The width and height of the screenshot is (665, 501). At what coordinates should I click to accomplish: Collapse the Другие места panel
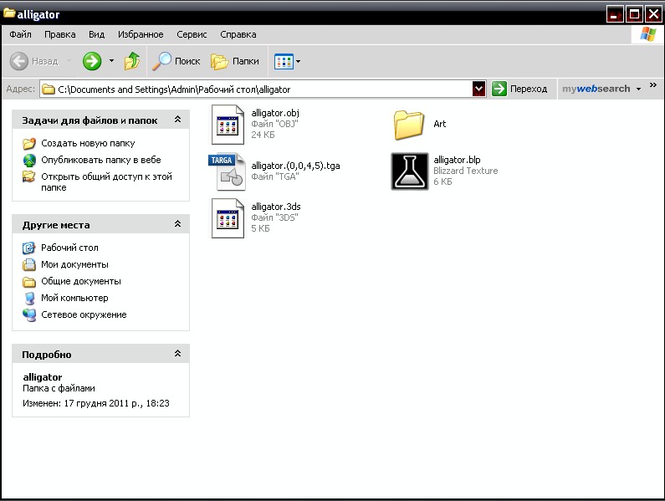coord(177,224)
